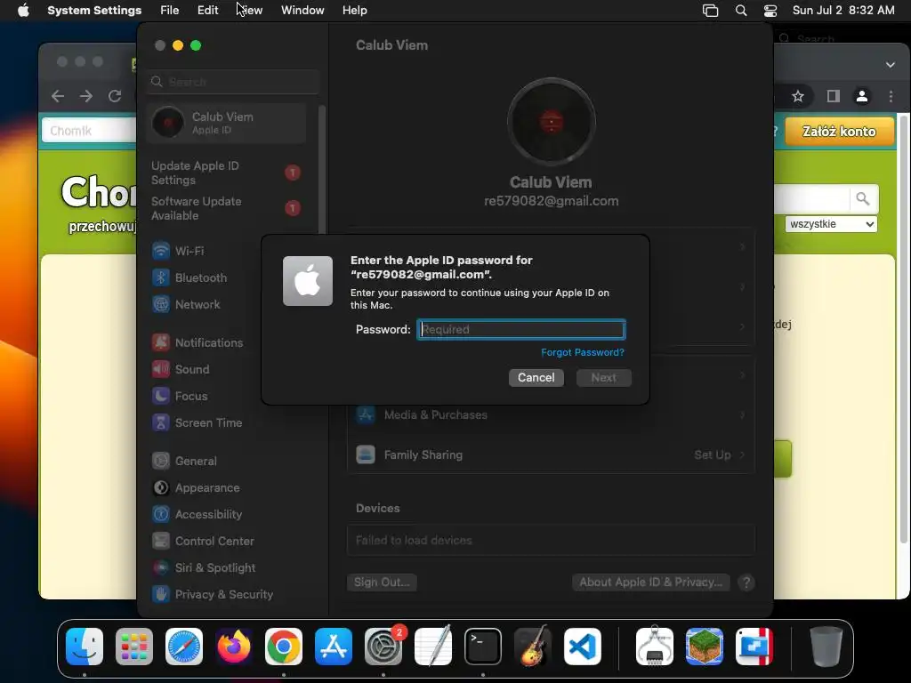Image resolution: width=911 pixels, height=683 pixels.
Task: Open About Apple ID & Privacy...
Action: [x=650, y=582]
